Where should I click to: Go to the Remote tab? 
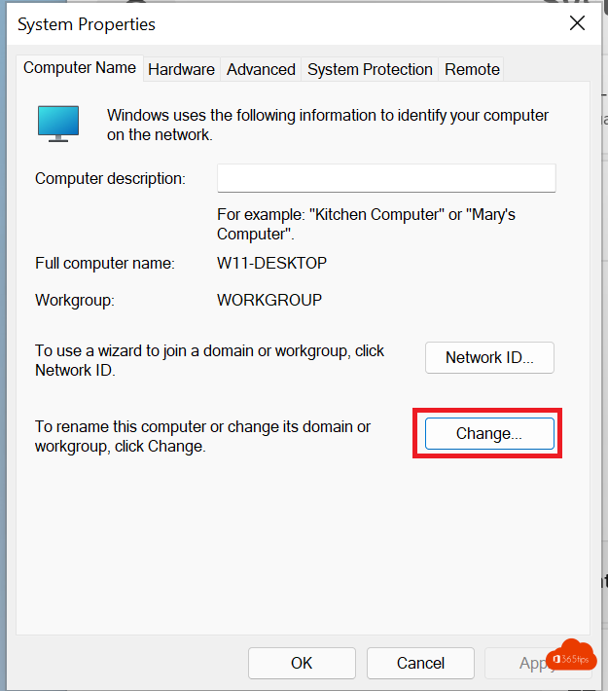[x=472, y=69]
